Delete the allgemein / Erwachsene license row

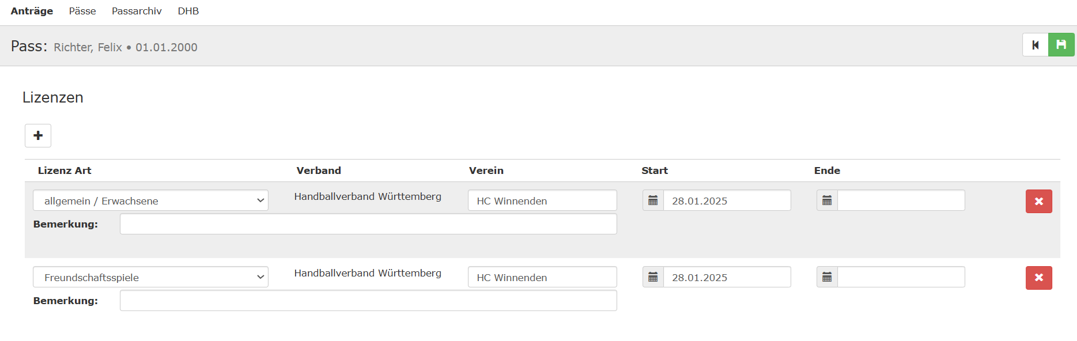click(1038, 201)
